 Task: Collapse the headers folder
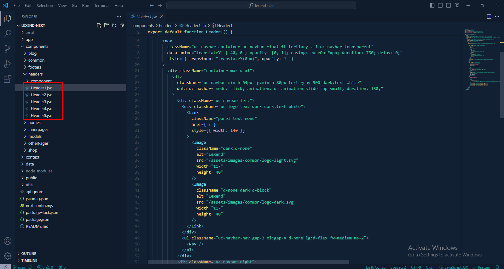(x=35, y=74)
